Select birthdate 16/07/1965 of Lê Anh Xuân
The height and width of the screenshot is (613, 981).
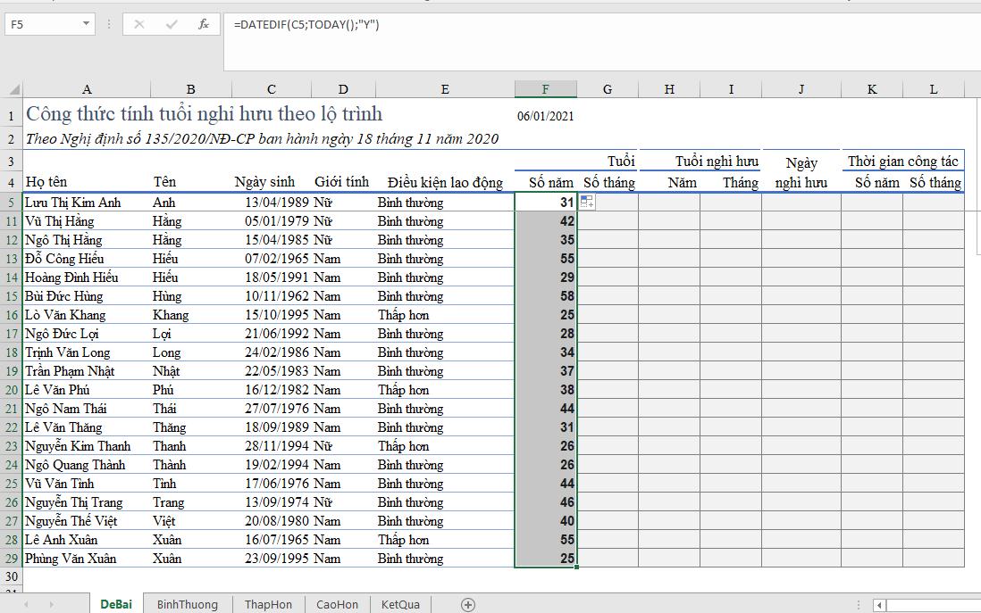pos(271,540)
